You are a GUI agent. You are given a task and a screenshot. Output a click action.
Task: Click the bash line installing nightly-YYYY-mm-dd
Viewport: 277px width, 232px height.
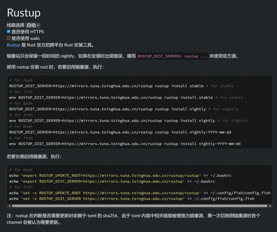pos(120,132)
